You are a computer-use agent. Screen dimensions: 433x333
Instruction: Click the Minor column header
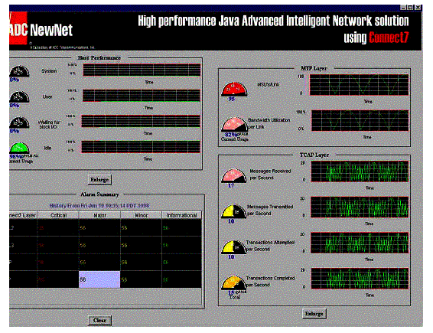141,215
